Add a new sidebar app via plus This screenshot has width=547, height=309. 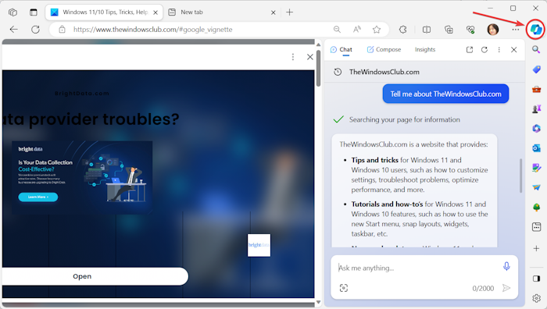[x=536, y=248]
